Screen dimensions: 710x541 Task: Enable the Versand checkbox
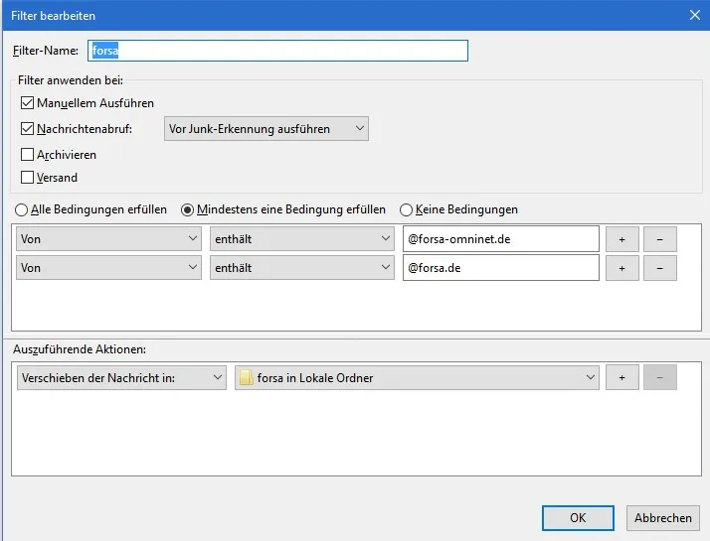tap(27, 177)
